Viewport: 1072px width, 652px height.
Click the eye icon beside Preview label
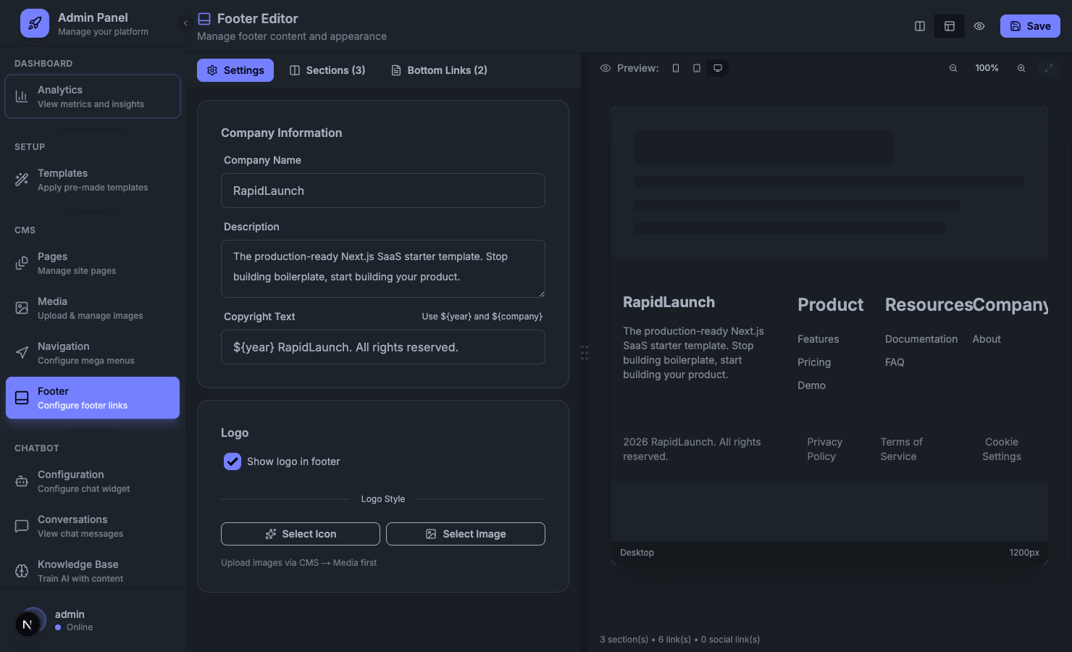(x=606, y=68)
